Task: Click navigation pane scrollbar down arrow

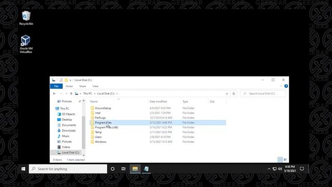Action: (x=84, y=155)
